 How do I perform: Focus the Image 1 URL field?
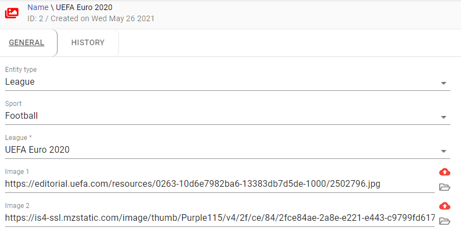[218, 184]
